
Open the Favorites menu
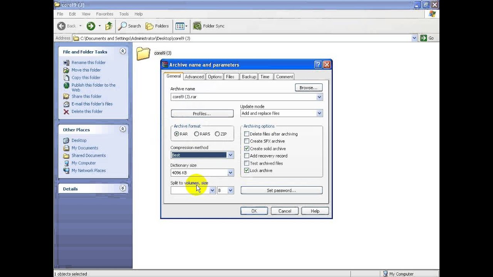[x=105, y=14]
